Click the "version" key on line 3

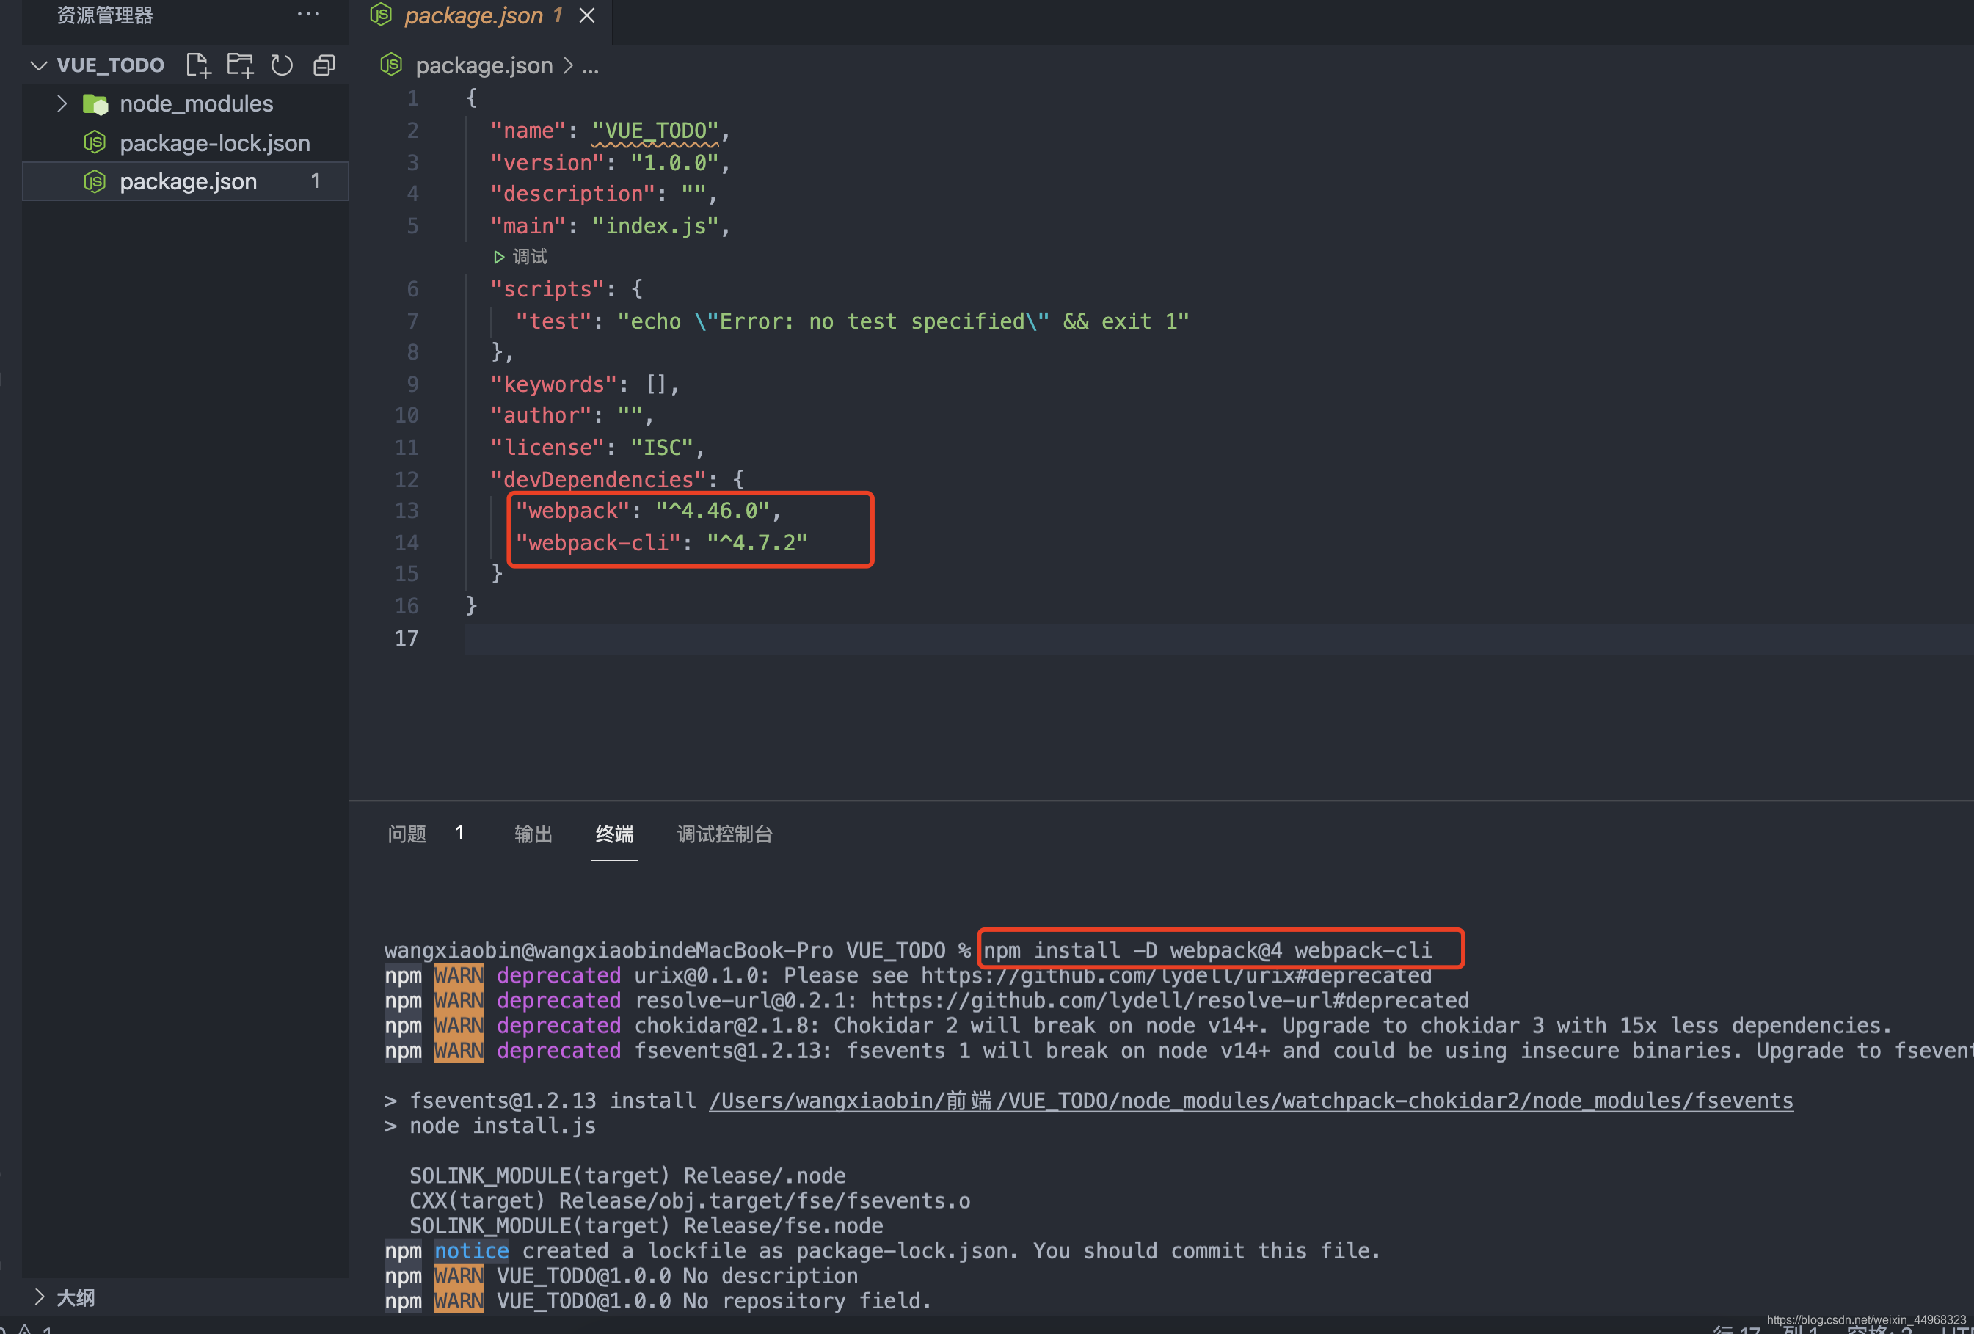[547, 163]
